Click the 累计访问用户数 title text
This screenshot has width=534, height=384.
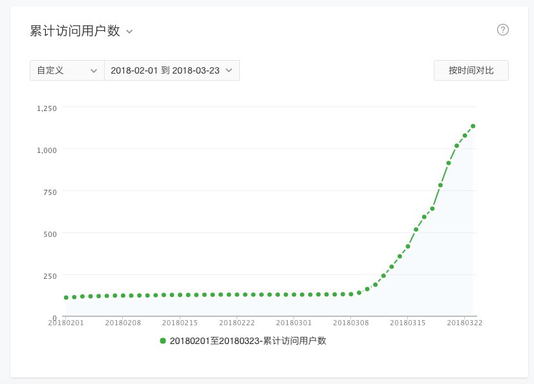(x=75, y=31)
